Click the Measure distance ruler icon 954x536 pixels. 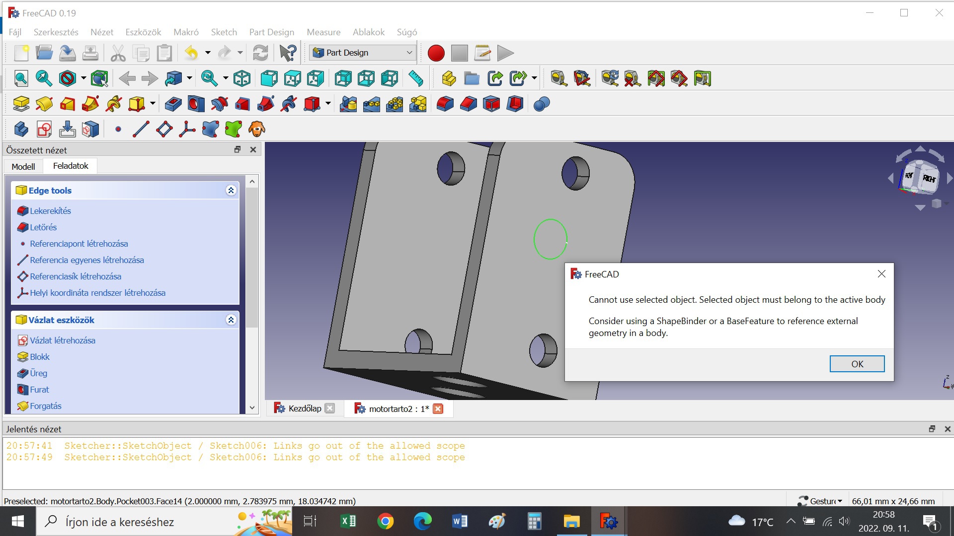click(x=415, y=78)
